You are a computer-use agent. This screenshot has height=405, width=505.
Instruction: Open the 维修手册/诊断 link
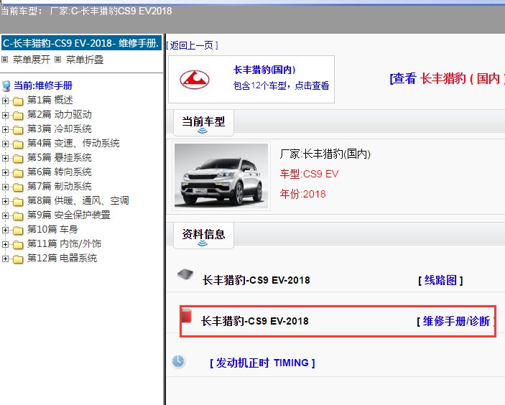click(x=456, y=321)
